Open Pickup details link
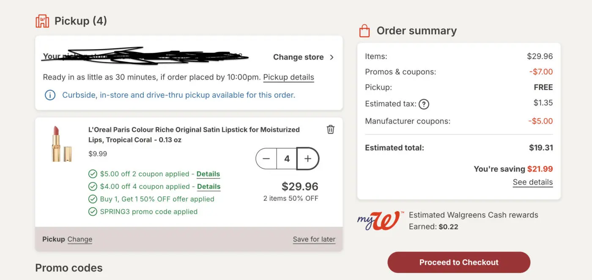 point(288,78)
